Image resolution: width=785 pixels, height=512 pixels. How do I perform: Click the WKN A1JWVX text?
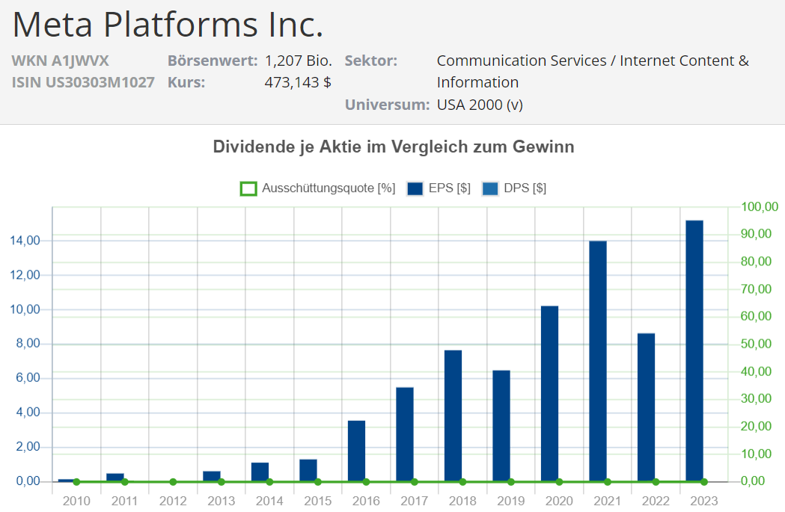click(x=60, y=61)
